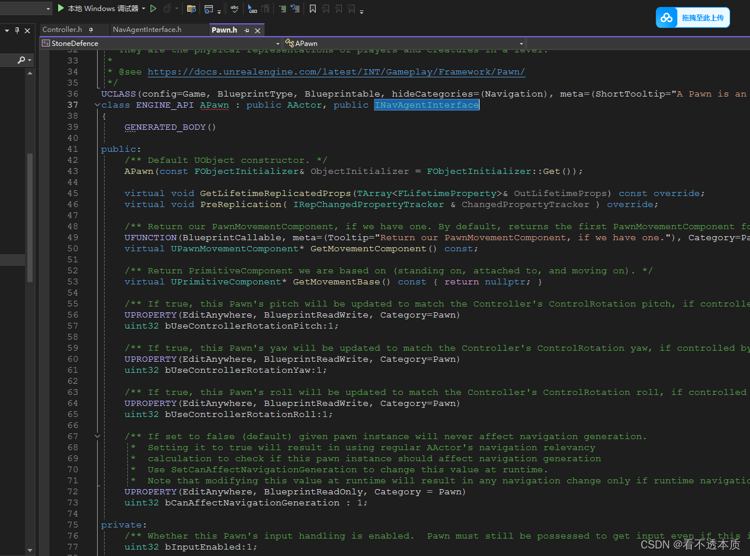Select the Pawn.h tab

[x=224, y=30]
